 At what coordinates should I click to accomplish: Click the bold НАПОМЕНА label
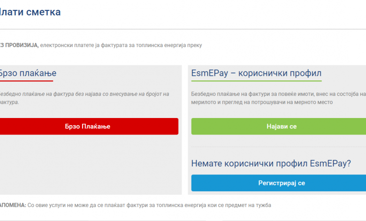tap(13, 205)
